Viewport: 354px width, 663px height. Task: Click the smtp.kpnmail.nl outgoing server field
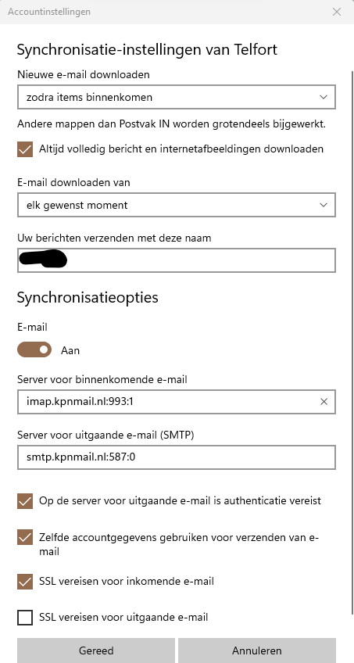[177, 457]
